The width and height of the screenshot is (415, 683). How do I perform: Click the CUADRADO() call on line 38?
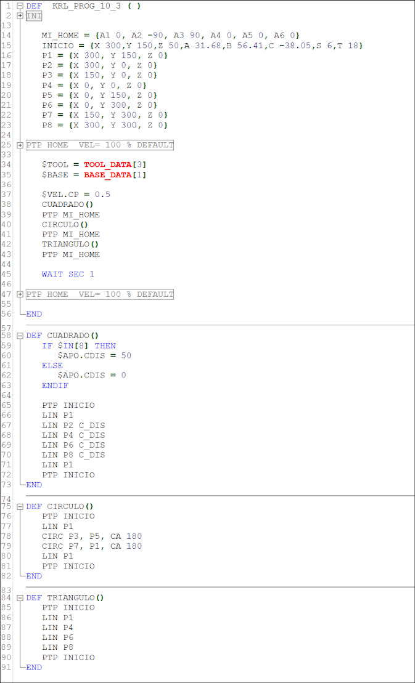click(x=68, y=204)
